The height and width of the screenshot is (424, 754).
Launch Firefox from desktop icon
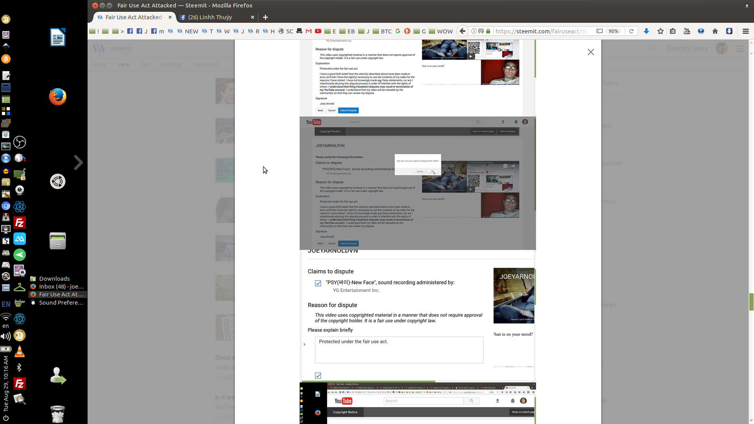click(x=58, y=97)
